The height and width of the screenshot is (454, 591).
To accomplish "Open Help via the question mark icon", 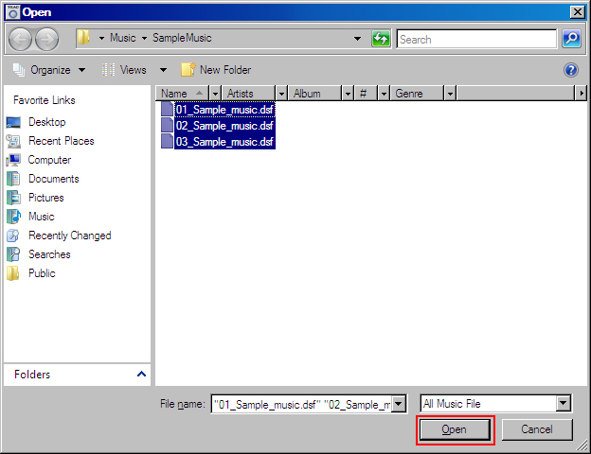I will point(571,70).
